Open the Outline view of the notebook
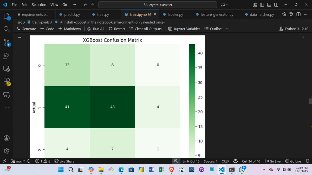312x175 pixels. click(x=213, y=29)
